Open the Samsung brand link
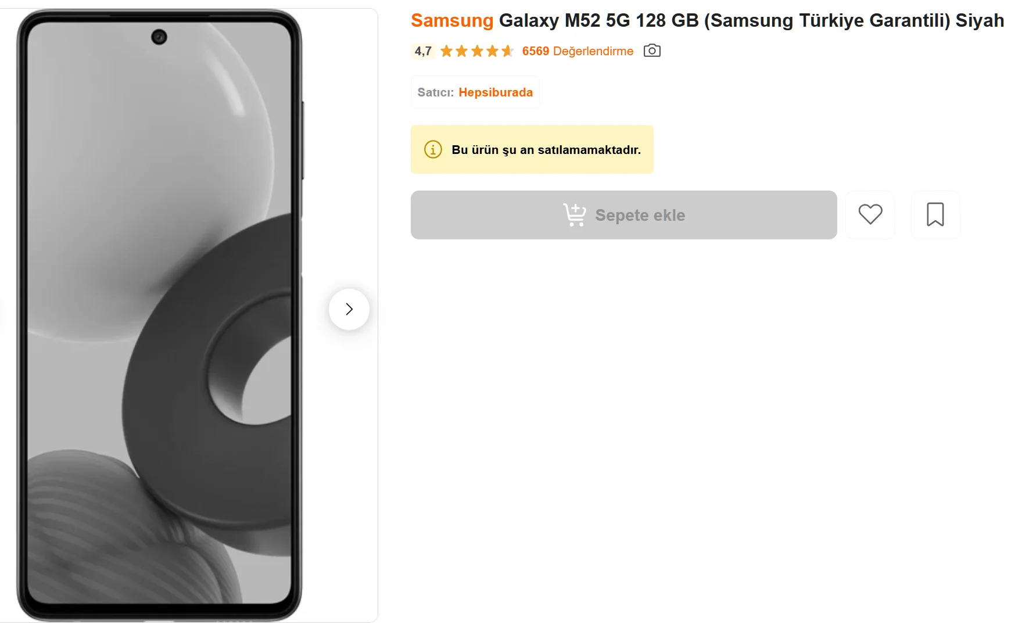 [x=452, y=20]
